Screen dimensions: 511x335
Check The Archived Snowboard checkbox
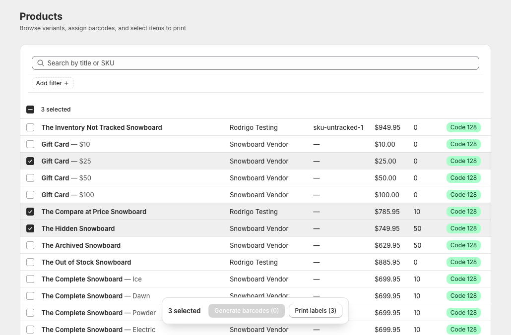point(30,245)
